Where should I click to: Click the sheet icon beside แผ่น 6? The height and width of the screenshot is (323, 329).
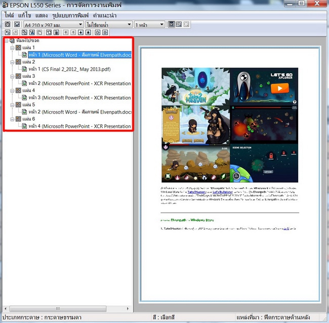18,119
